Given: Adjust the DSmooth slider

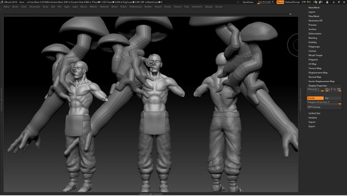Looking at the screenshot, I should tap(315, 89).
